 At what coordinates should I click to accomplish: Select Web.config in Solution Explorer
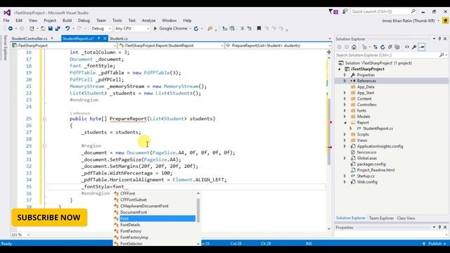pos(367,182)
